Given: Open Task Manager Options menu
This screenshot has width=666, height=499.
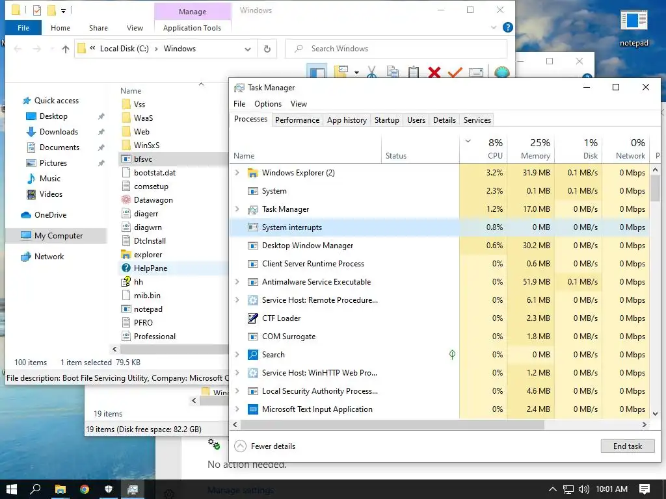Looking at the screenshot, I should click(267, 104).
